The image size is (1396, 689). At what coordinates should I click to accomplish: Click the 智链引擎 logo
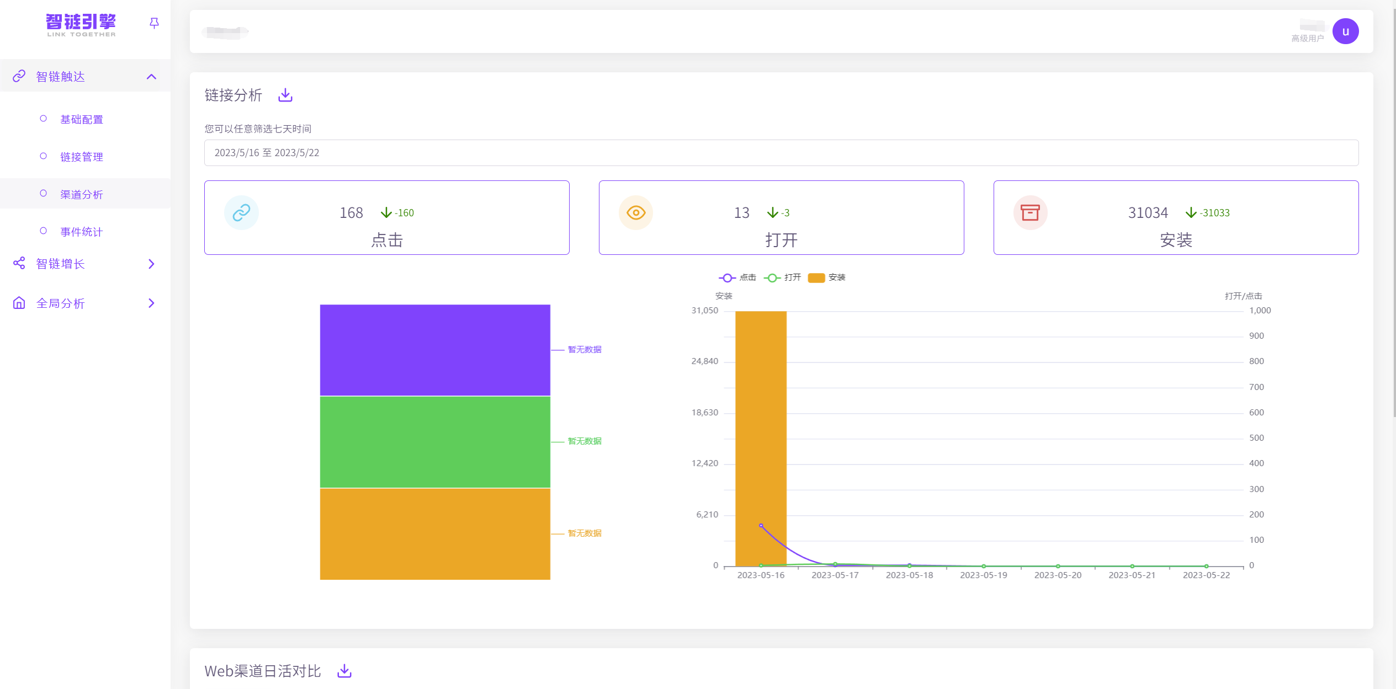[81, 25]
